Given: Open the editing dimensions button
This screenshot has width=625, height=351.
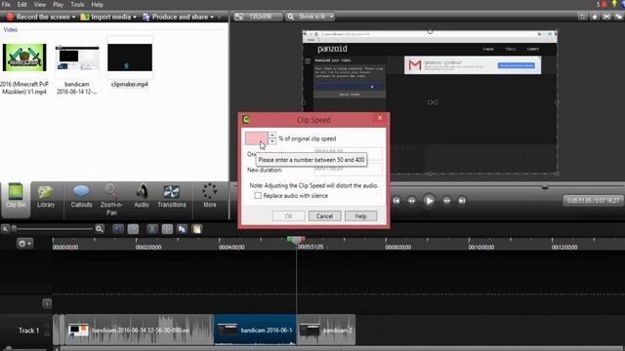Looking at the screenshot, I should pos(258,17).
